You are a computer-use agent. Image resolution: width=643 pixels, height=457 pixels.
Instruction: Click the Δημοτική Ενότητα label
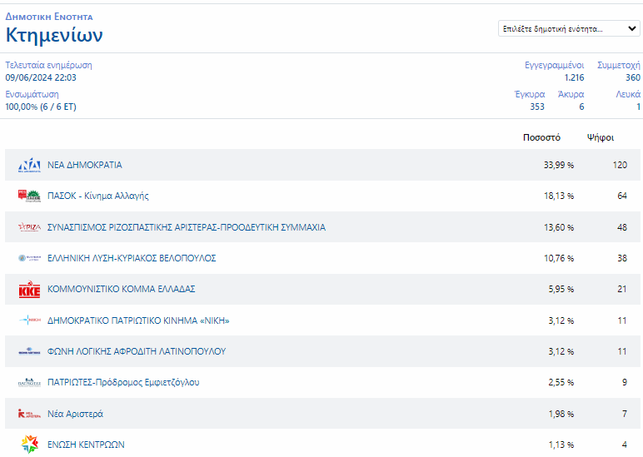(x=49, y=17)
